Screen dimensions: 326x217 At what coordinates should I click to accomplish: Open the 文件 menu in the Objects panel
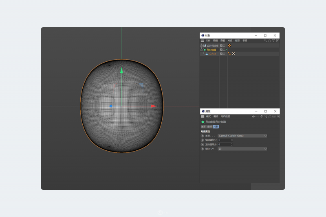pyautogui.click(x=208, y=41)
